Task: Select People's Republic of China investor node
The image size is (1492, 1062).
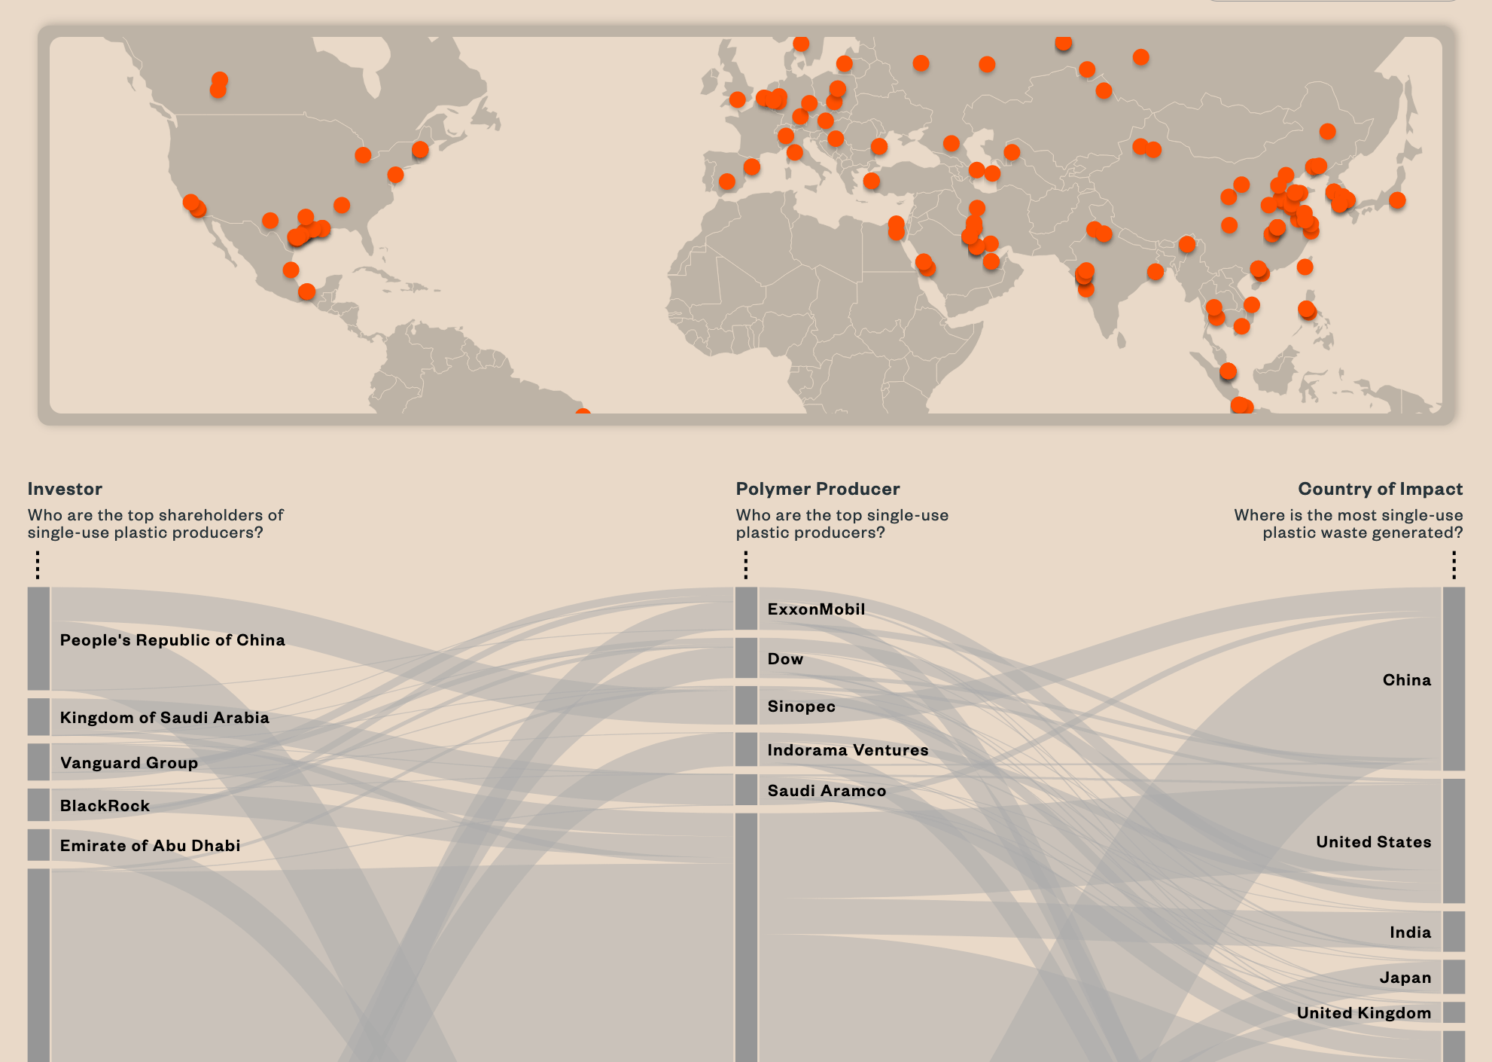Action: tap(38, 639)
